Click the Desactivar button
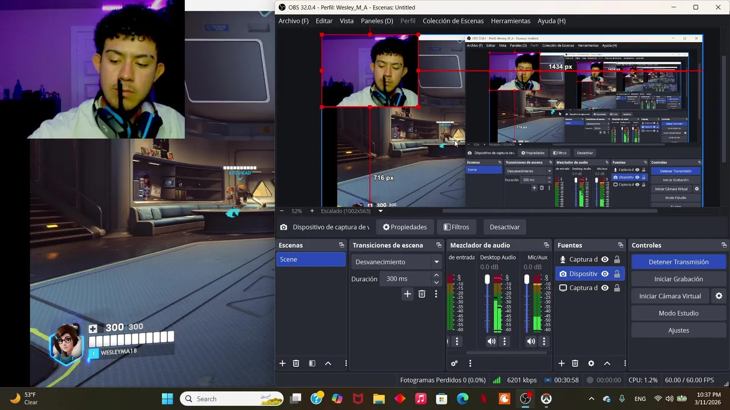This screenshot has height=410, width=730. click(505, 227)
